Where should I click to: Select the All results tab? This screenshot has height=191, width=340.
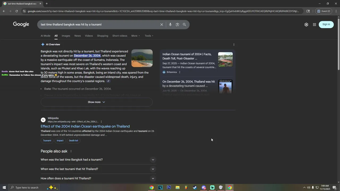(56, 36)
